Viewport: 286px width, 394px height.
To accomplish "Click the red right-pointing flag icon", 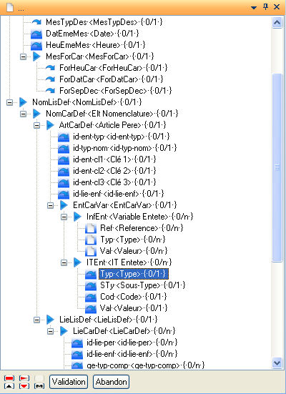I will (x=24, y=378).
